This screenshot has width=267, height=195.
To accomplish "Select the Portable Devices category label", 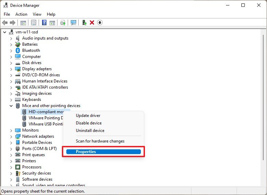I will (37, 142).
